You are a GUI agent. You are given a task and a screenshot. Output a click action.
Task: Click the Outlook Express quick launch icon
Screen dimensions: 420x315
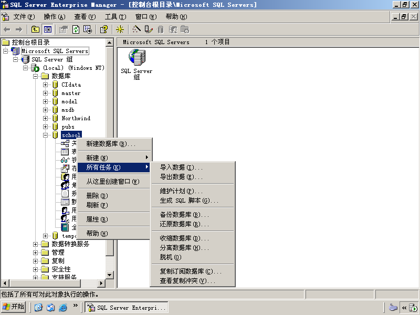point(50,307)
